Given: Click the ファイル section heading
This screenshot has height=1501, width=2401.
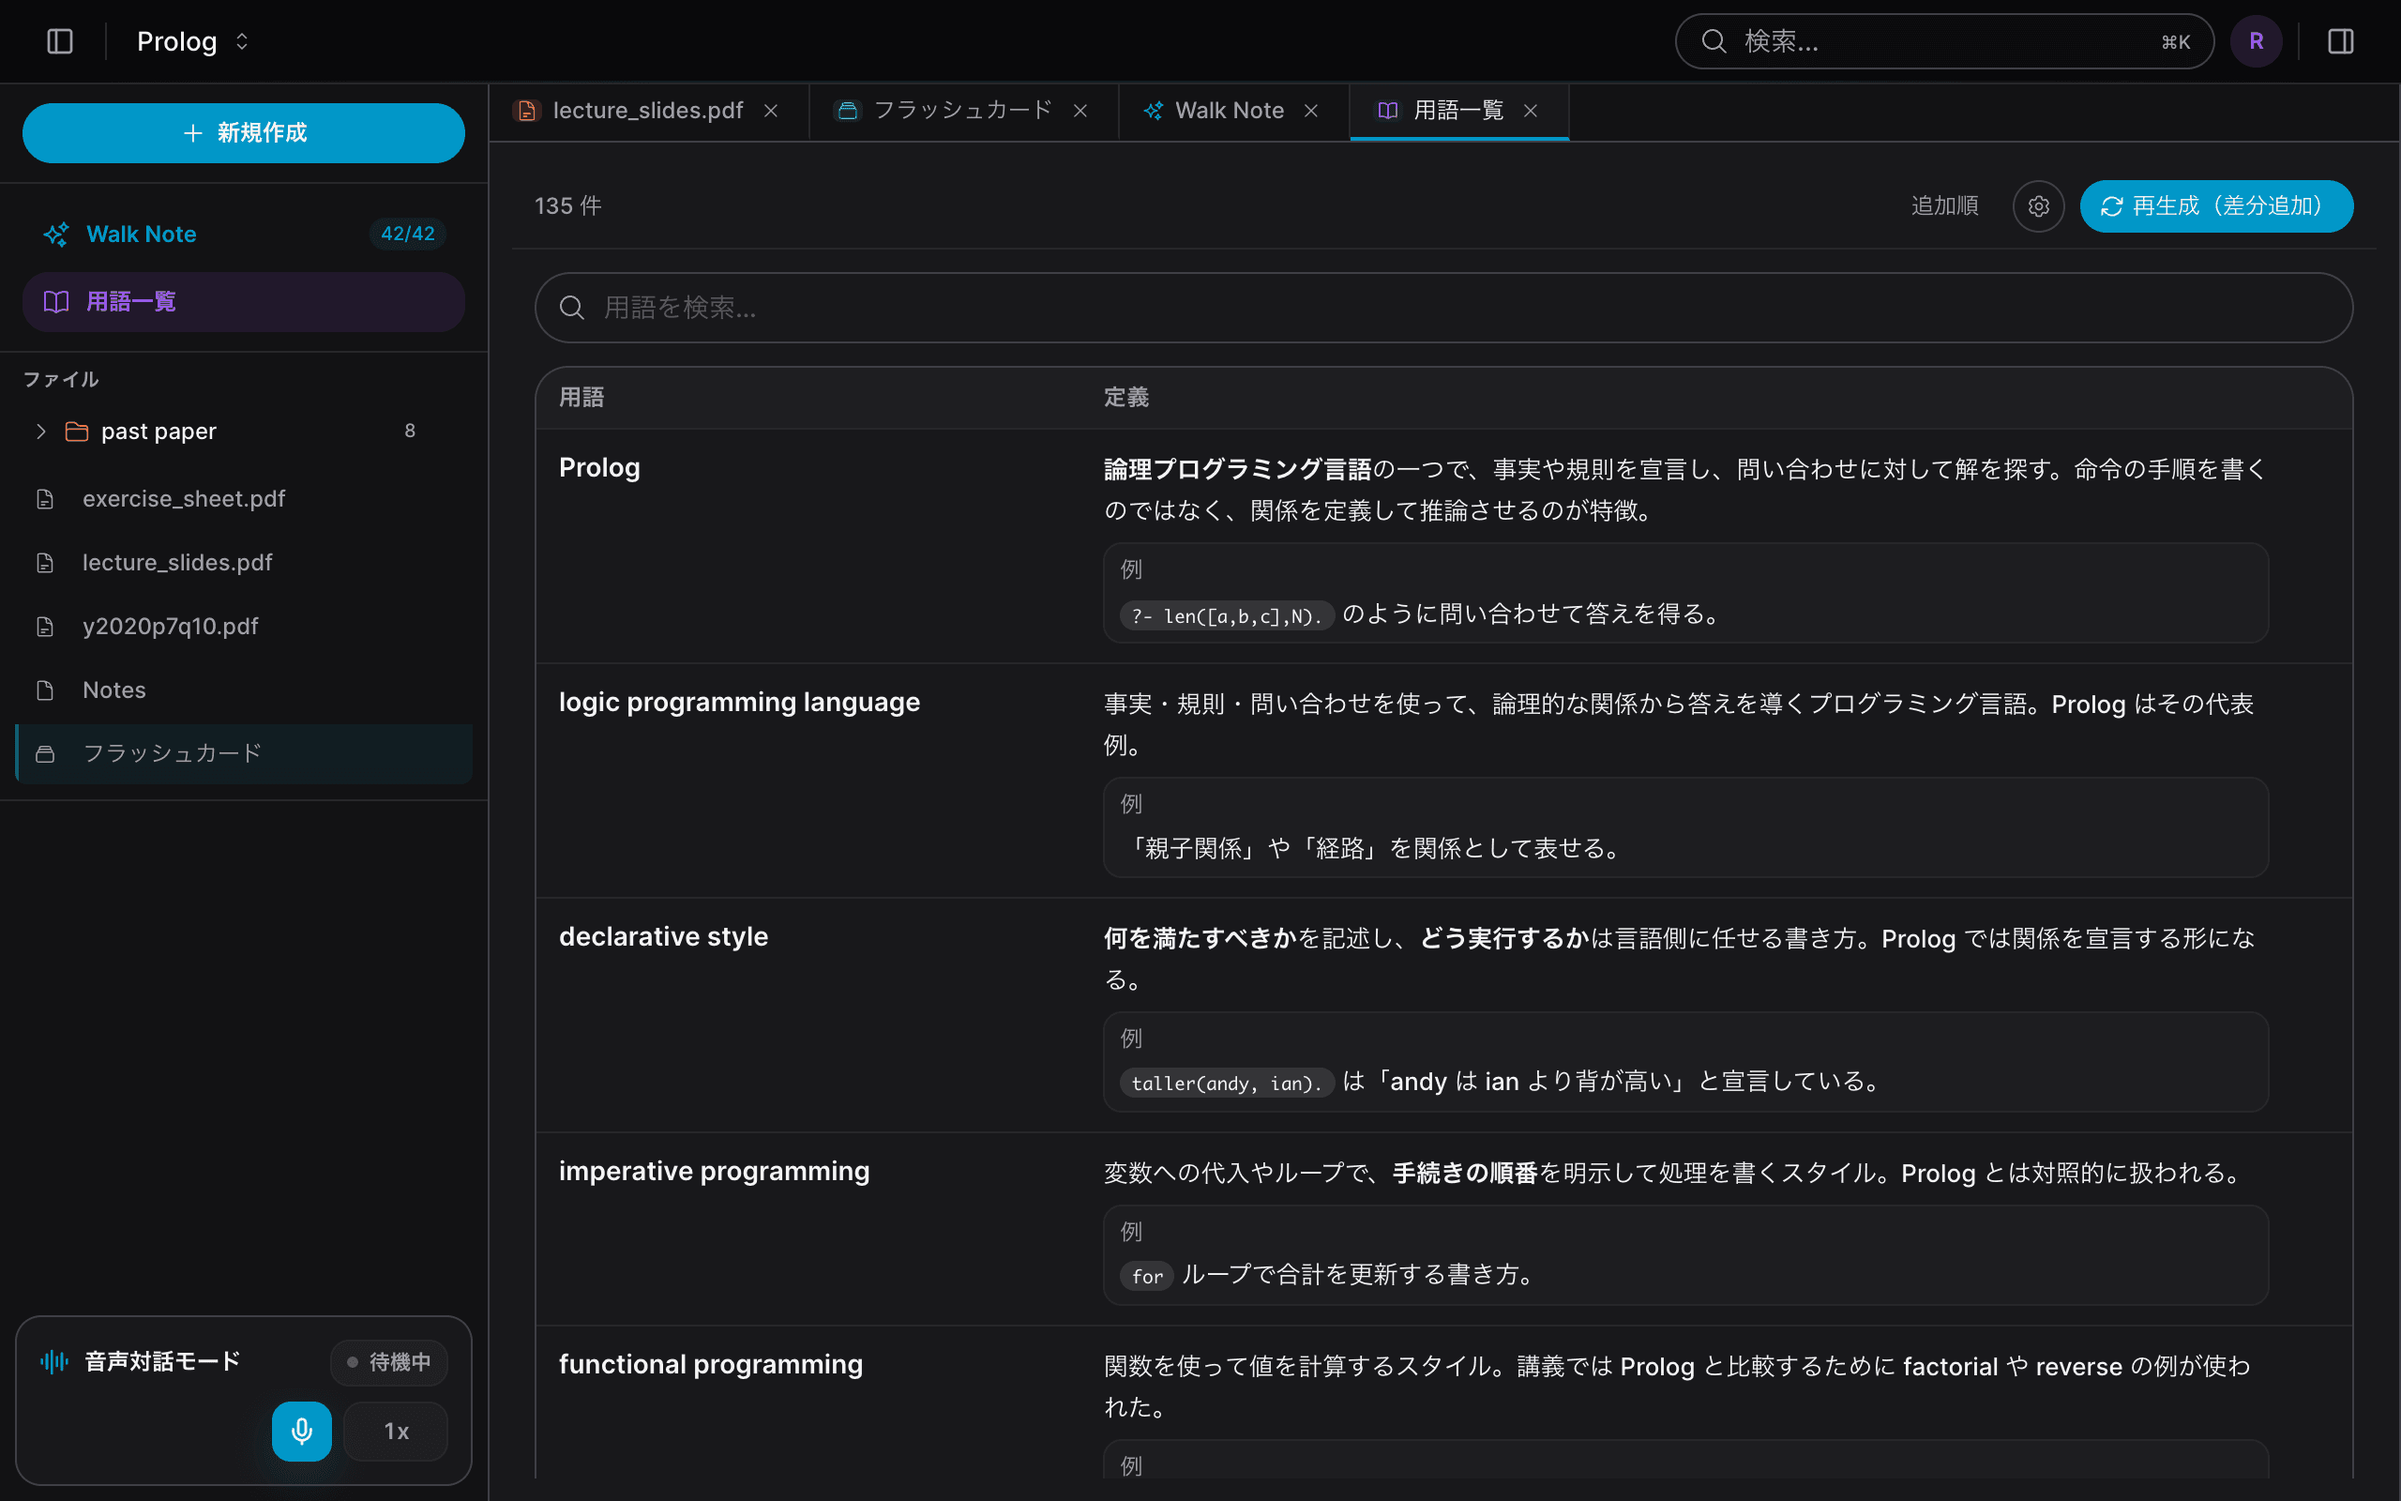Looking at the screenshot, I should (x=61, y=379).
